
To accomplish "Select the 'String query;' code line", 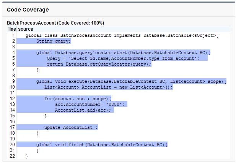I will (x=54, y=41).
